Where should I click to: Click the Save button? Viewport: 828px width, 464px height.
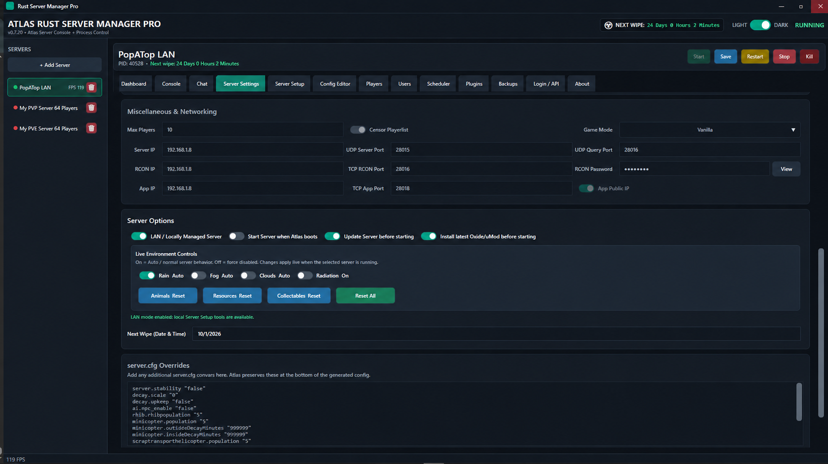click(x=726, y=57)
